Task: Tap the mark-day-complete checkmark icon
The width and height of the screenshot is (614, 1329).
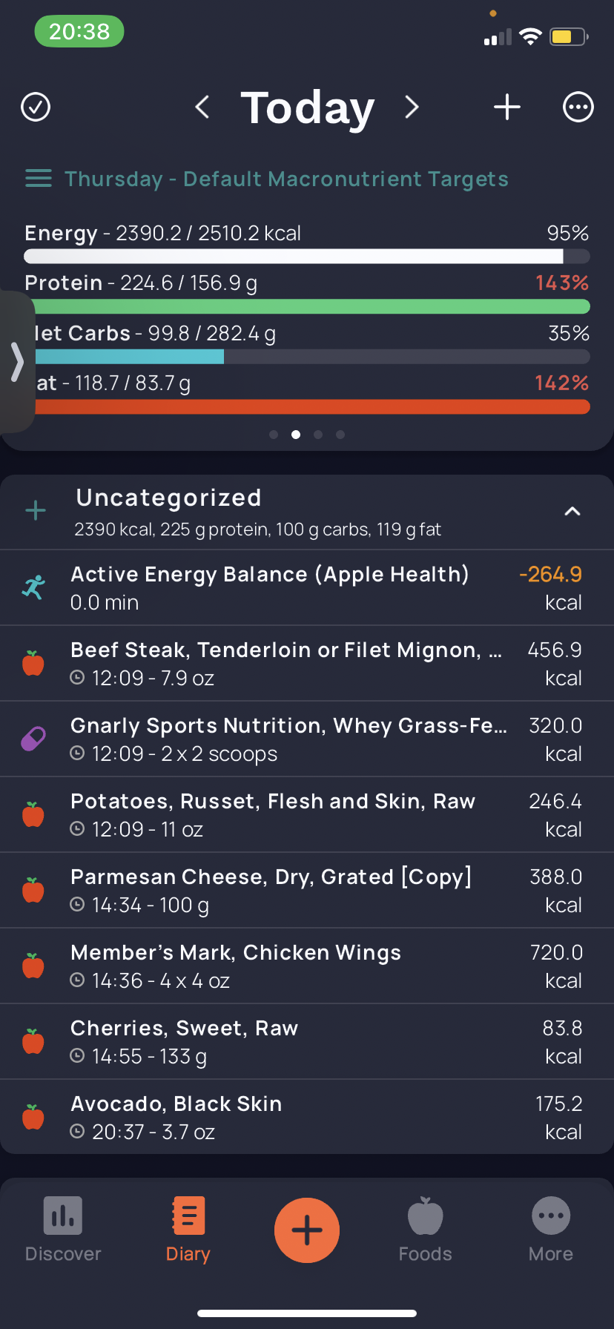Action: (36, 107)
